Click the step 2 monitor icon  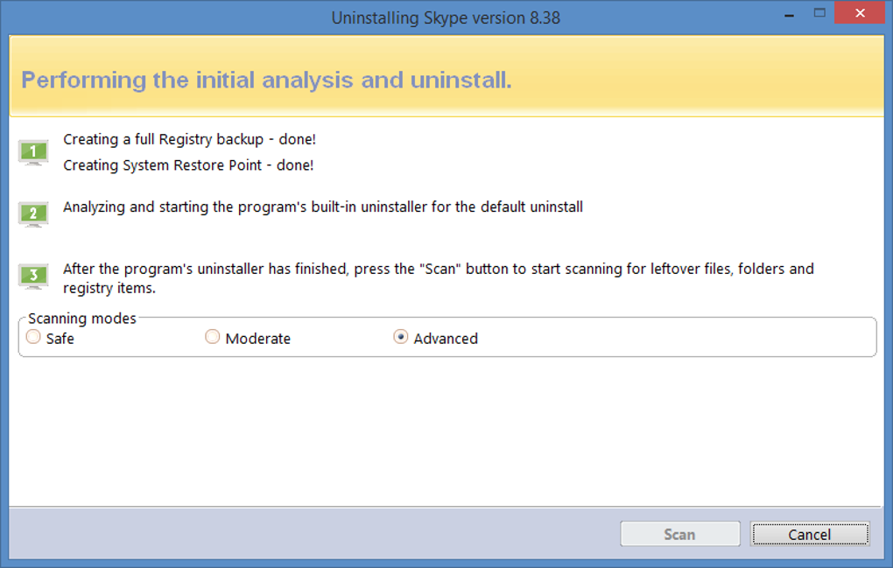(33, 214)
